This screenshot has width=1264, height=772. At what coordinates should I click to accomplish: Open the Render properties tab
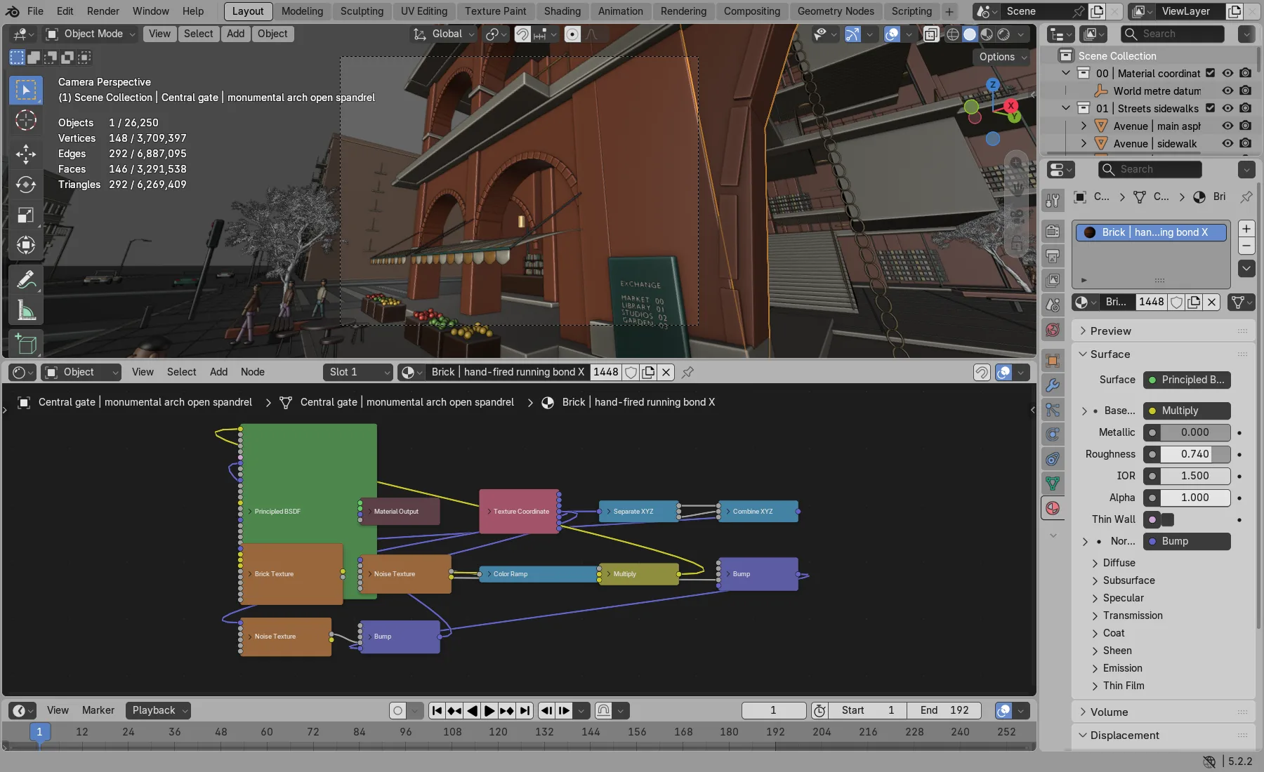point(1053,231)
